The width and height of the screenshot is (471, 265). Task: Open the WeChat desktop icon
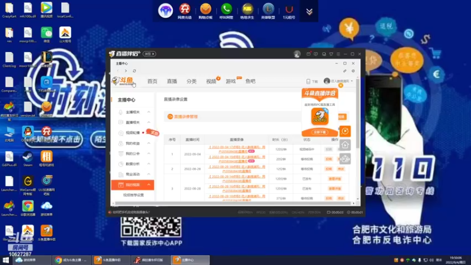(x=47, y=35)
